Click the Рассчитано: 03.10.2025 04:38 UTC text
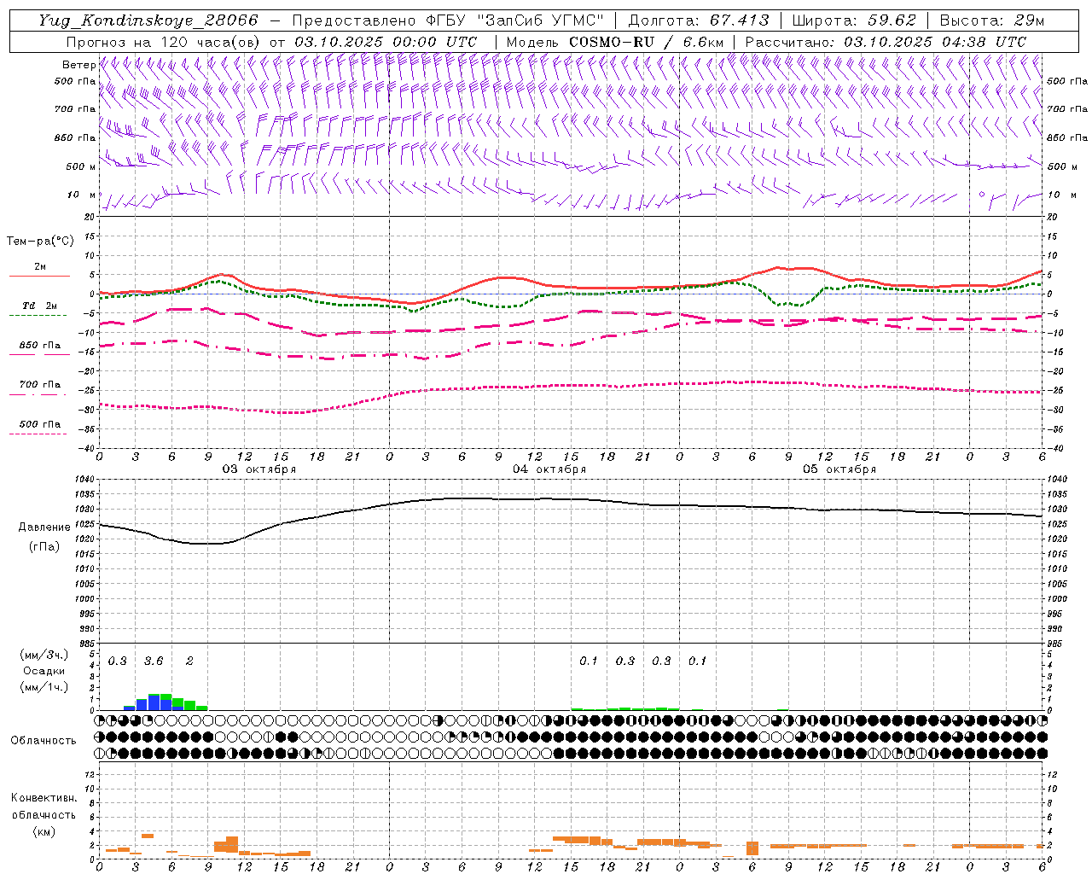Viewport: 1092px width, 874px height. (x=886, y=42)
